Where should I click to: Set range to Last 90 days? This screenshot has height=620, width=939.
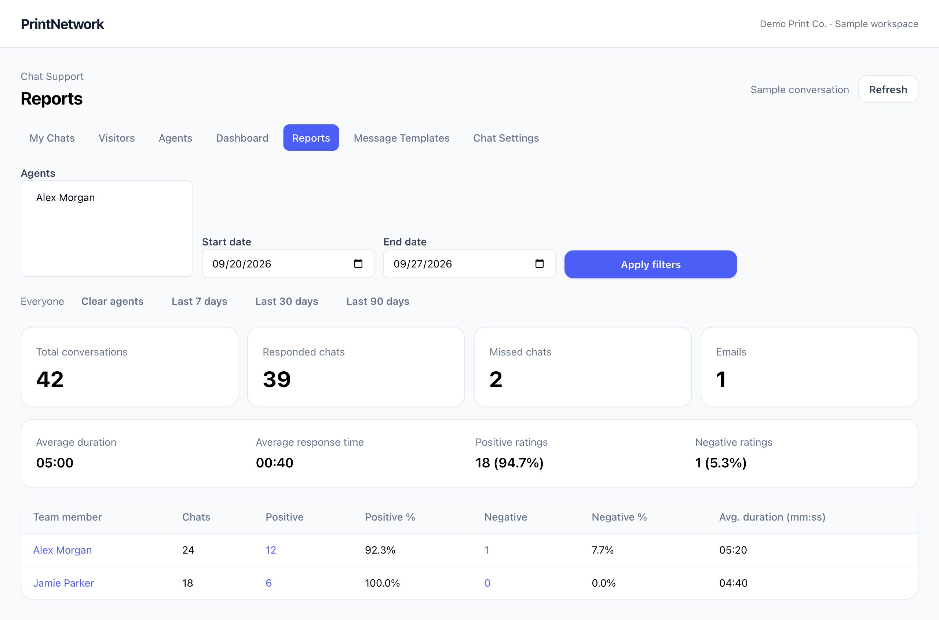(377, 301)
